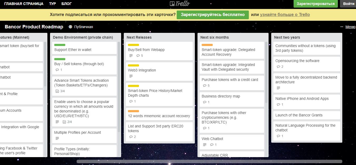
Task: Click comment icon on Purchase with other cryptocurrencies card
Action: [205, 128]
